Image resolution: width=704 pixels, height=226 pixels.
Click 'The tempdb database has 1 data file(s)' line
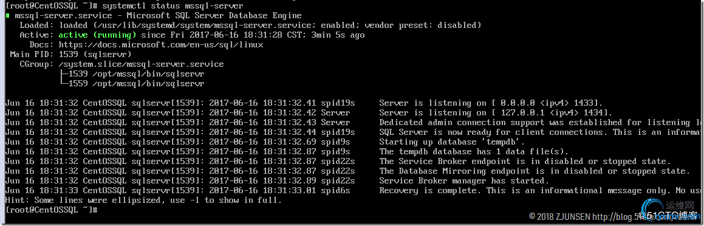pos(474,152)
